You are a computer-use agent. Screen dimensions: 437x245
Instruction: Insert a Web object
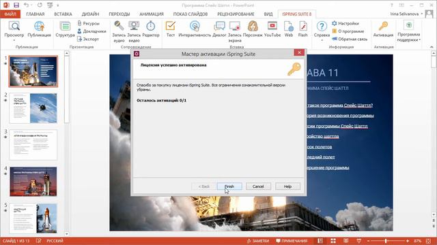289,29
